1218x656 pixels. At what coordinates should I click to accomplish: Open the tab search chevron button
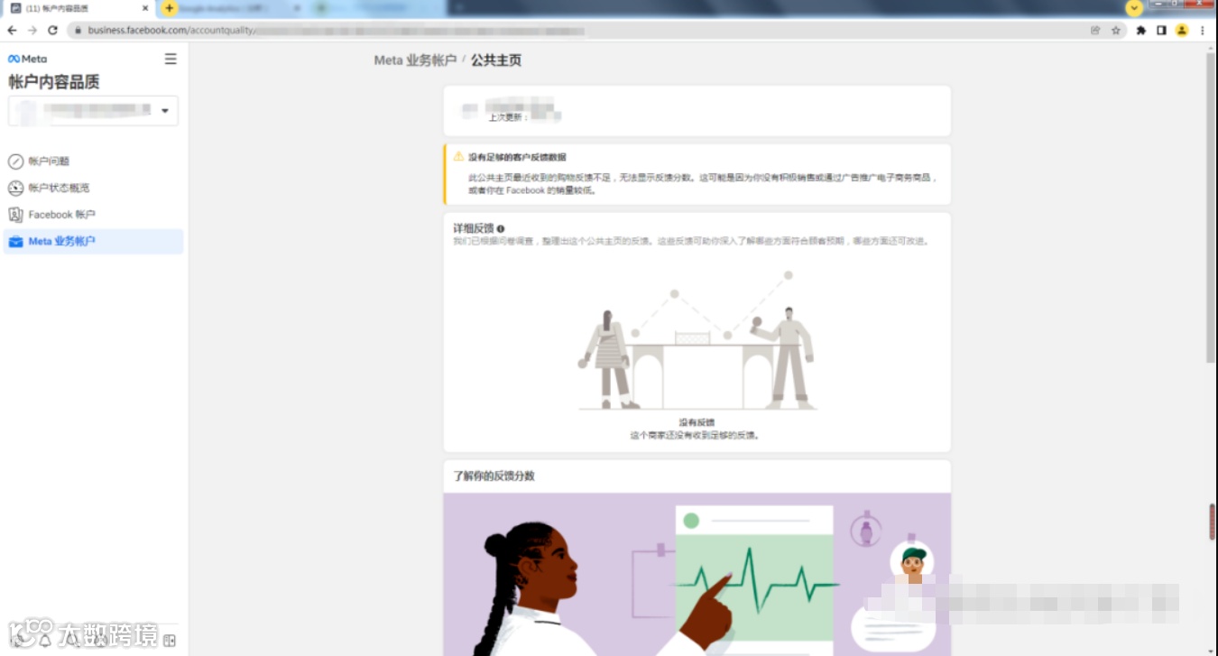point(1134,8)
